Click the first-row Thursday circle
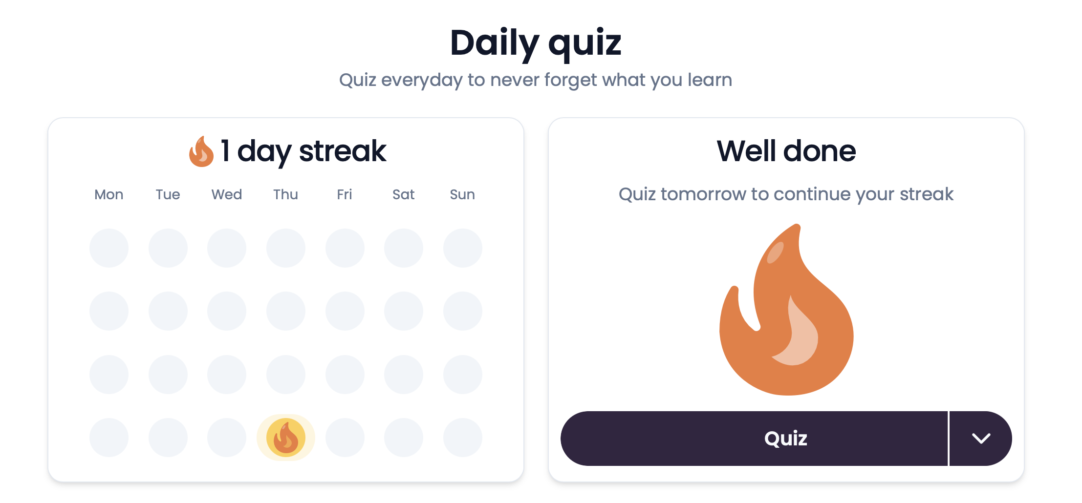 [x=286, y=248]
